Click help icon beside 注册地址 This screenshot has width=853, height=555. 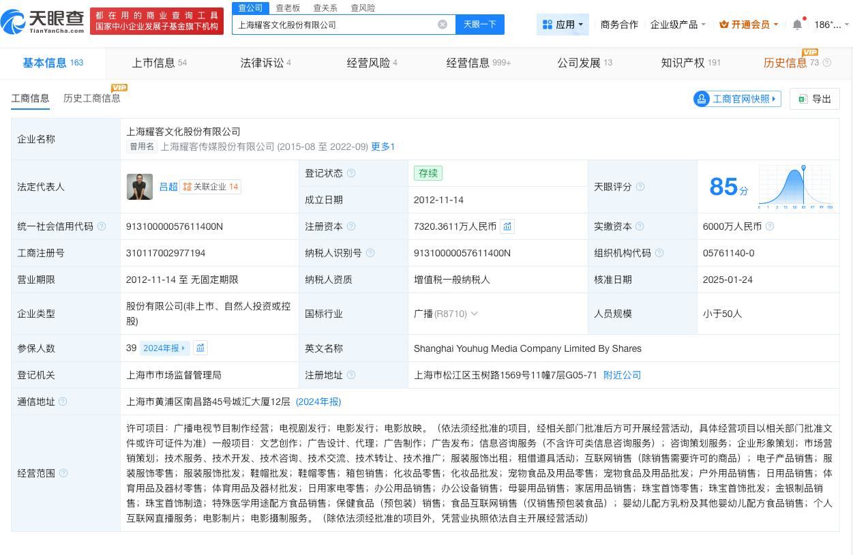[x=351, y=375]
